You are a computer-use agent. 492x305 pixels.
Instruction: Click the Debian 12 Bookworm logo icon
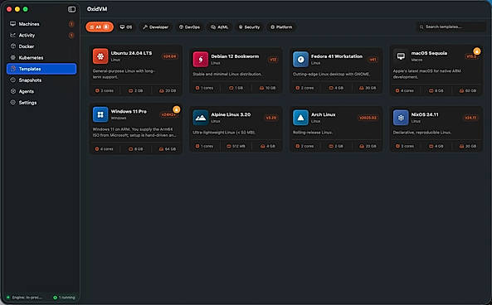tap(201, 59)
